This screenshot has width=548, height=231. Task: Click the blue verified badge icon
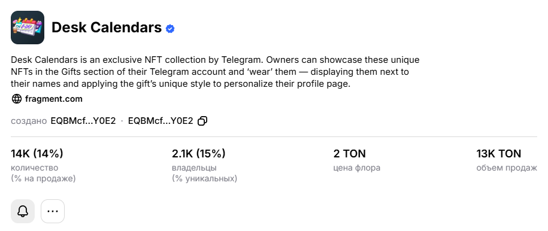pyautogui.click(x=170, y=29)
